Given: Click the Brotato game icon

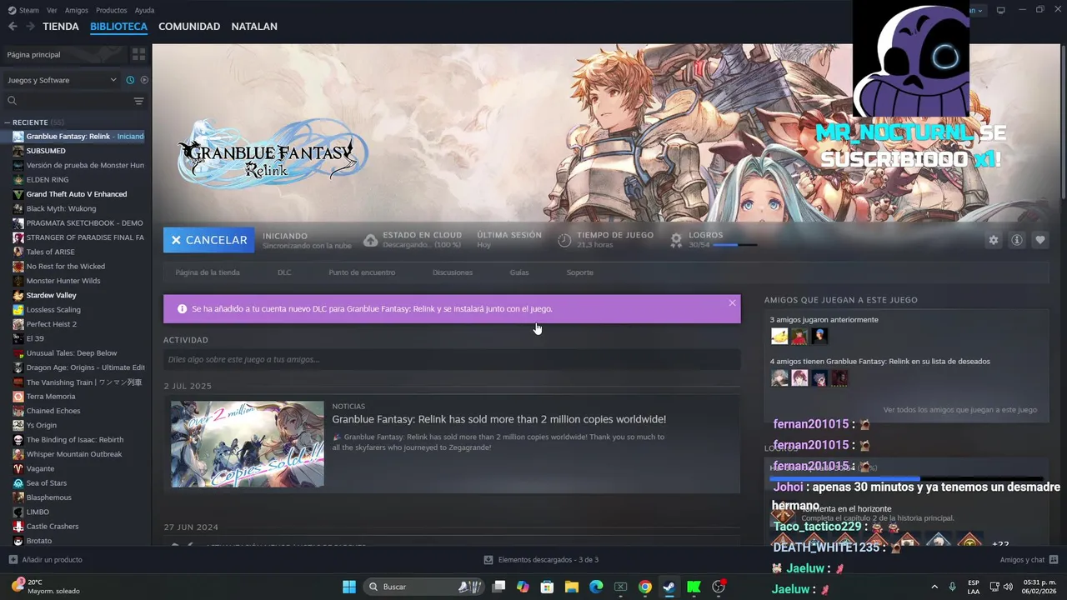Looking at the screenshot, I should [x=18, y=541].
